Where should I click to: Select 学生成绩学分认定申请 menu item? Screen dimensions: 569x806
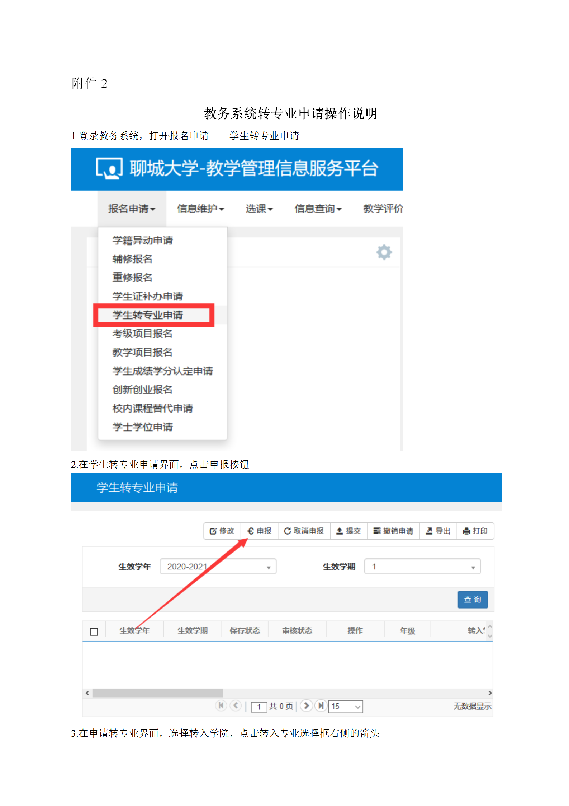tap(162, 371)
